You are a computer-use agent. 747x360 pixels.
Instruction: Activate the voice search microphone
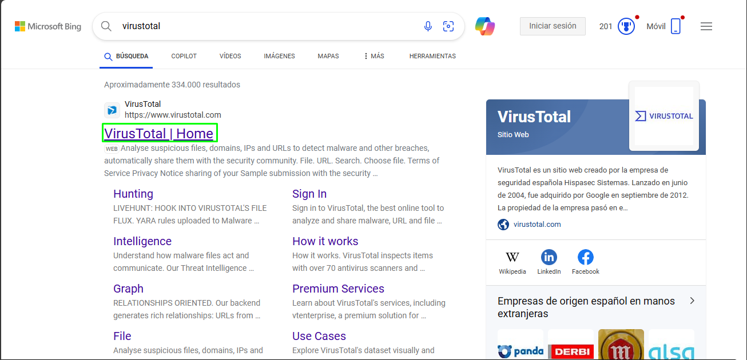428,26
